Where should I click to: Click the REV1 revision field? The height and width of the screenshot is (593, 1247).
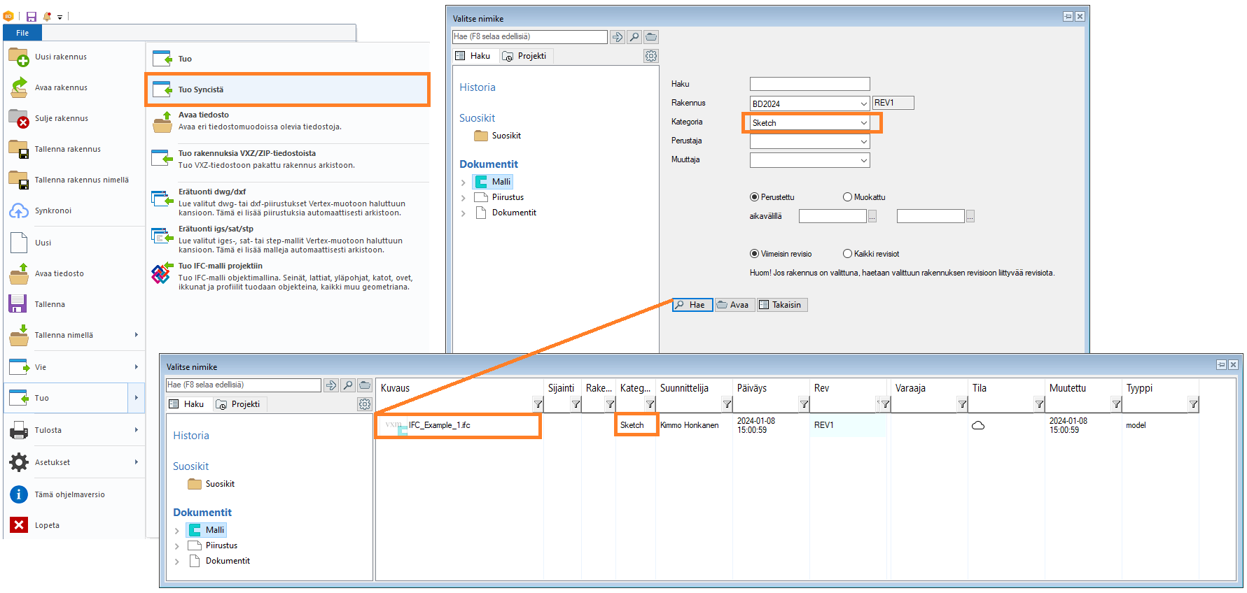[893, 103]
